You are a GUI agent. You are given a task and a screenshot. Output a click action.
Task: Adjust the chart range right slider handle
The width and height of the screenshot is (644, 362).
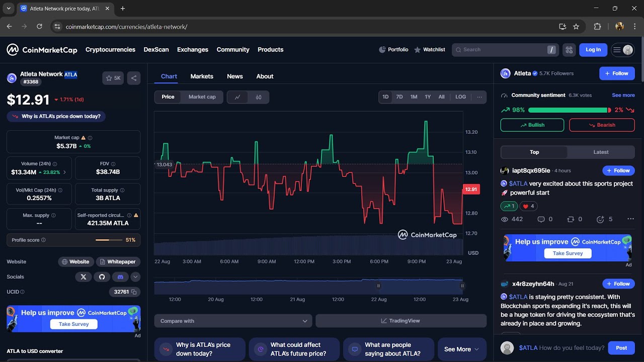pos(462,286)
